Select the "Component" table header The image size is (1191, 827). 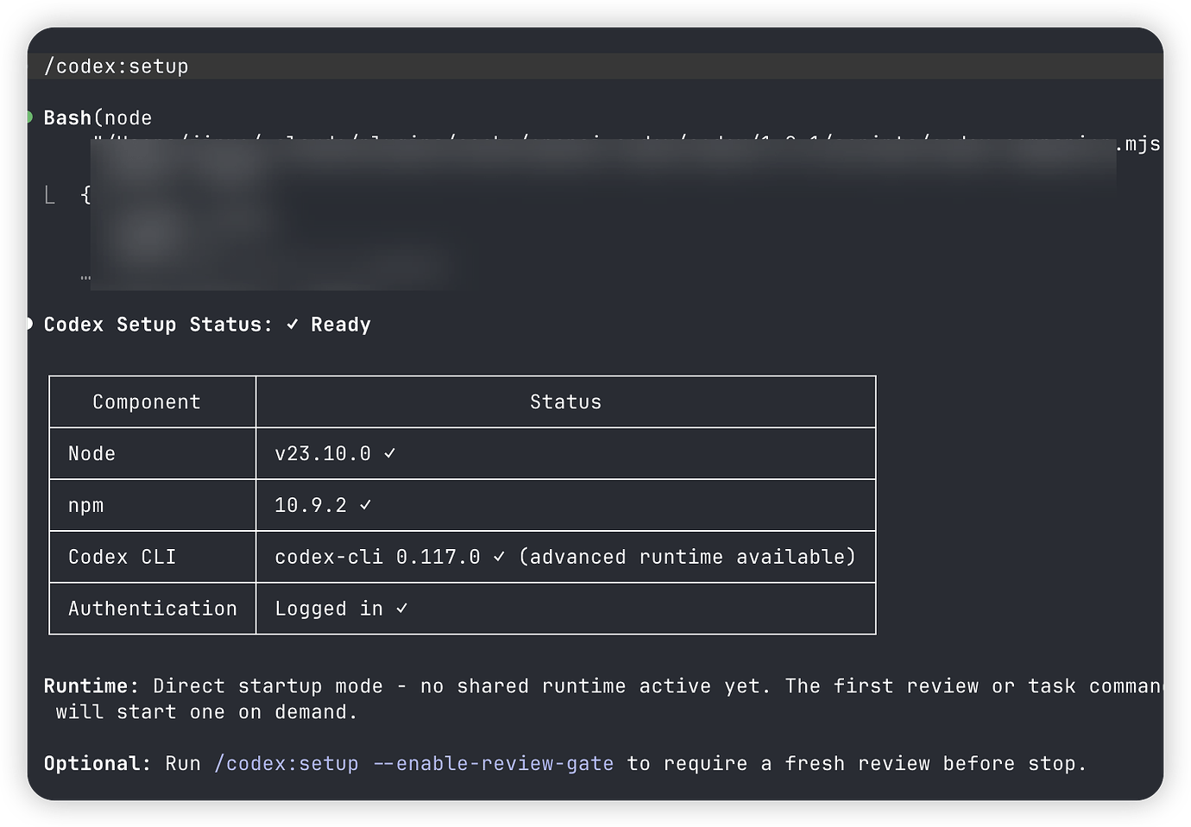click(147, 402)
